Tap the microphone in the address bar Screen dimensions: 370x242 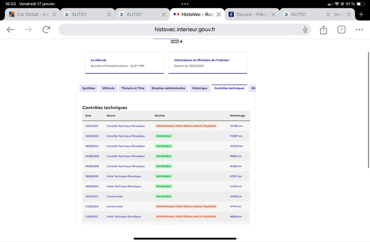click(x=305, y=30)
